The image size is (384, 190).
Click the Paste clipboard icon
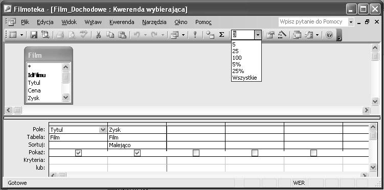point(122,35)
